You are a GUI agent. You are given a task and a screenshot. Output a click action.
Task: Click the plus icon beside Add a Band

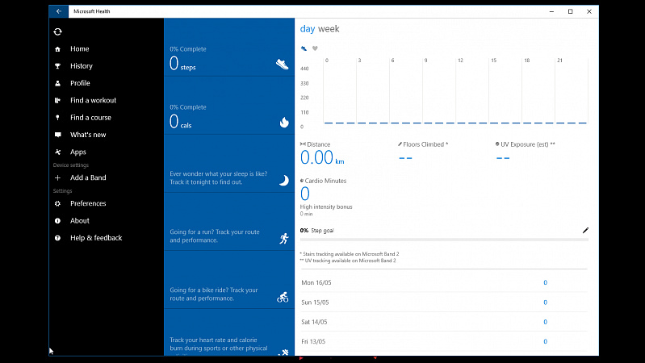57,177
